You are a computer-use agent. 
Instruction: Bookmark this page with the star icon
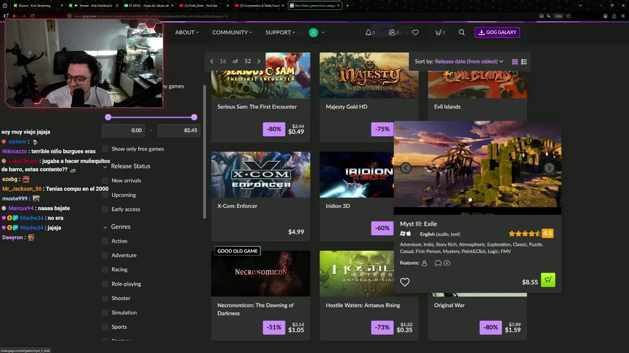(x=568, y=16)
